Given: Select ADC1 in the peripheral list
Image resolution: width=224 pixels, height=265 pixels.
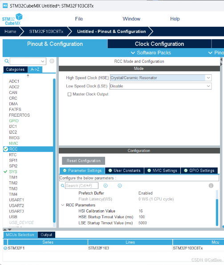Looking at the screenshot, I should point(14,82).
